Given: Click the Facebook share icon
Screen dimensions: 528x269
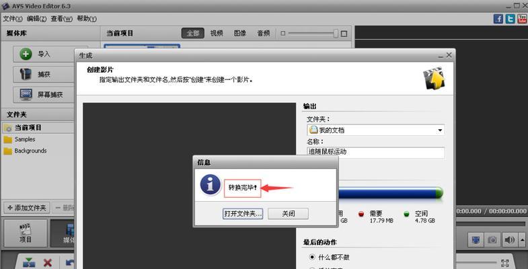Looking at the screenshot, I should point(498,19).
